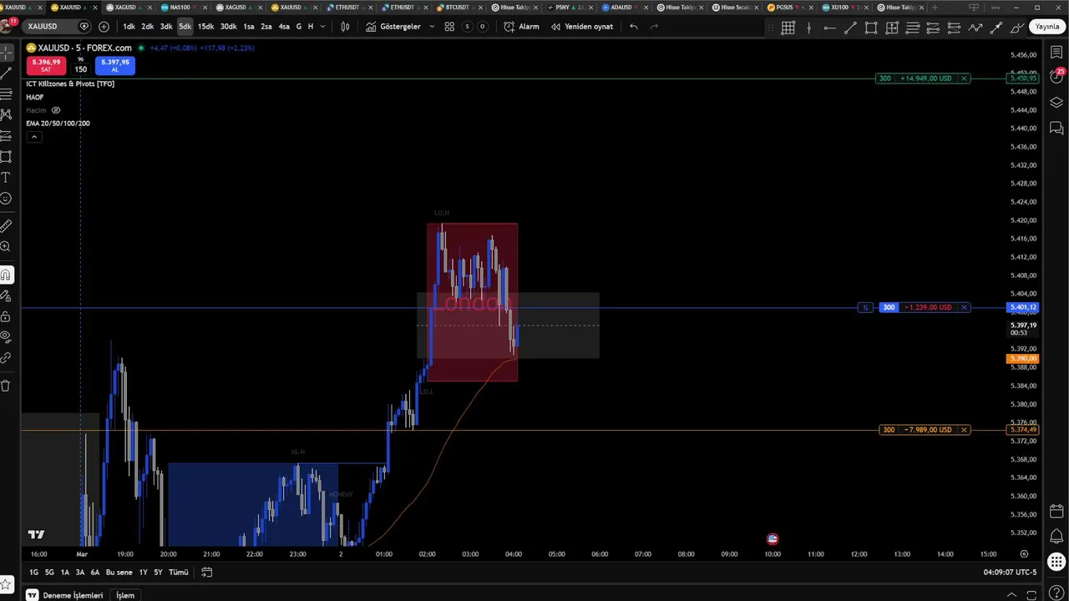Screen dimensions: 1069x601
Task: Select the ruler measure tool
Action: tap(6, 225)
